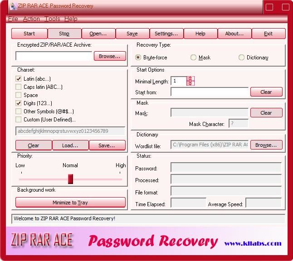This screenshot has width=293, height=261.
Task: Choose the Mask recovery type
Action: click(193, 57)
